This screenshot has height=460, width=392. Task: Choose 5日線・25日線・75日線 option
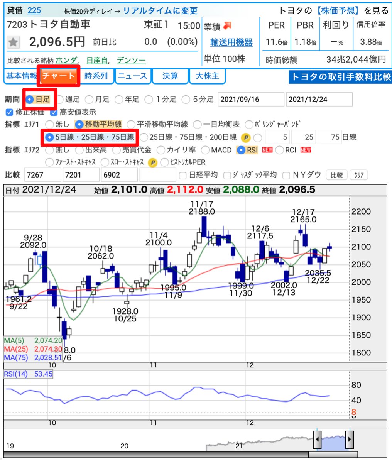pos(49,137)
